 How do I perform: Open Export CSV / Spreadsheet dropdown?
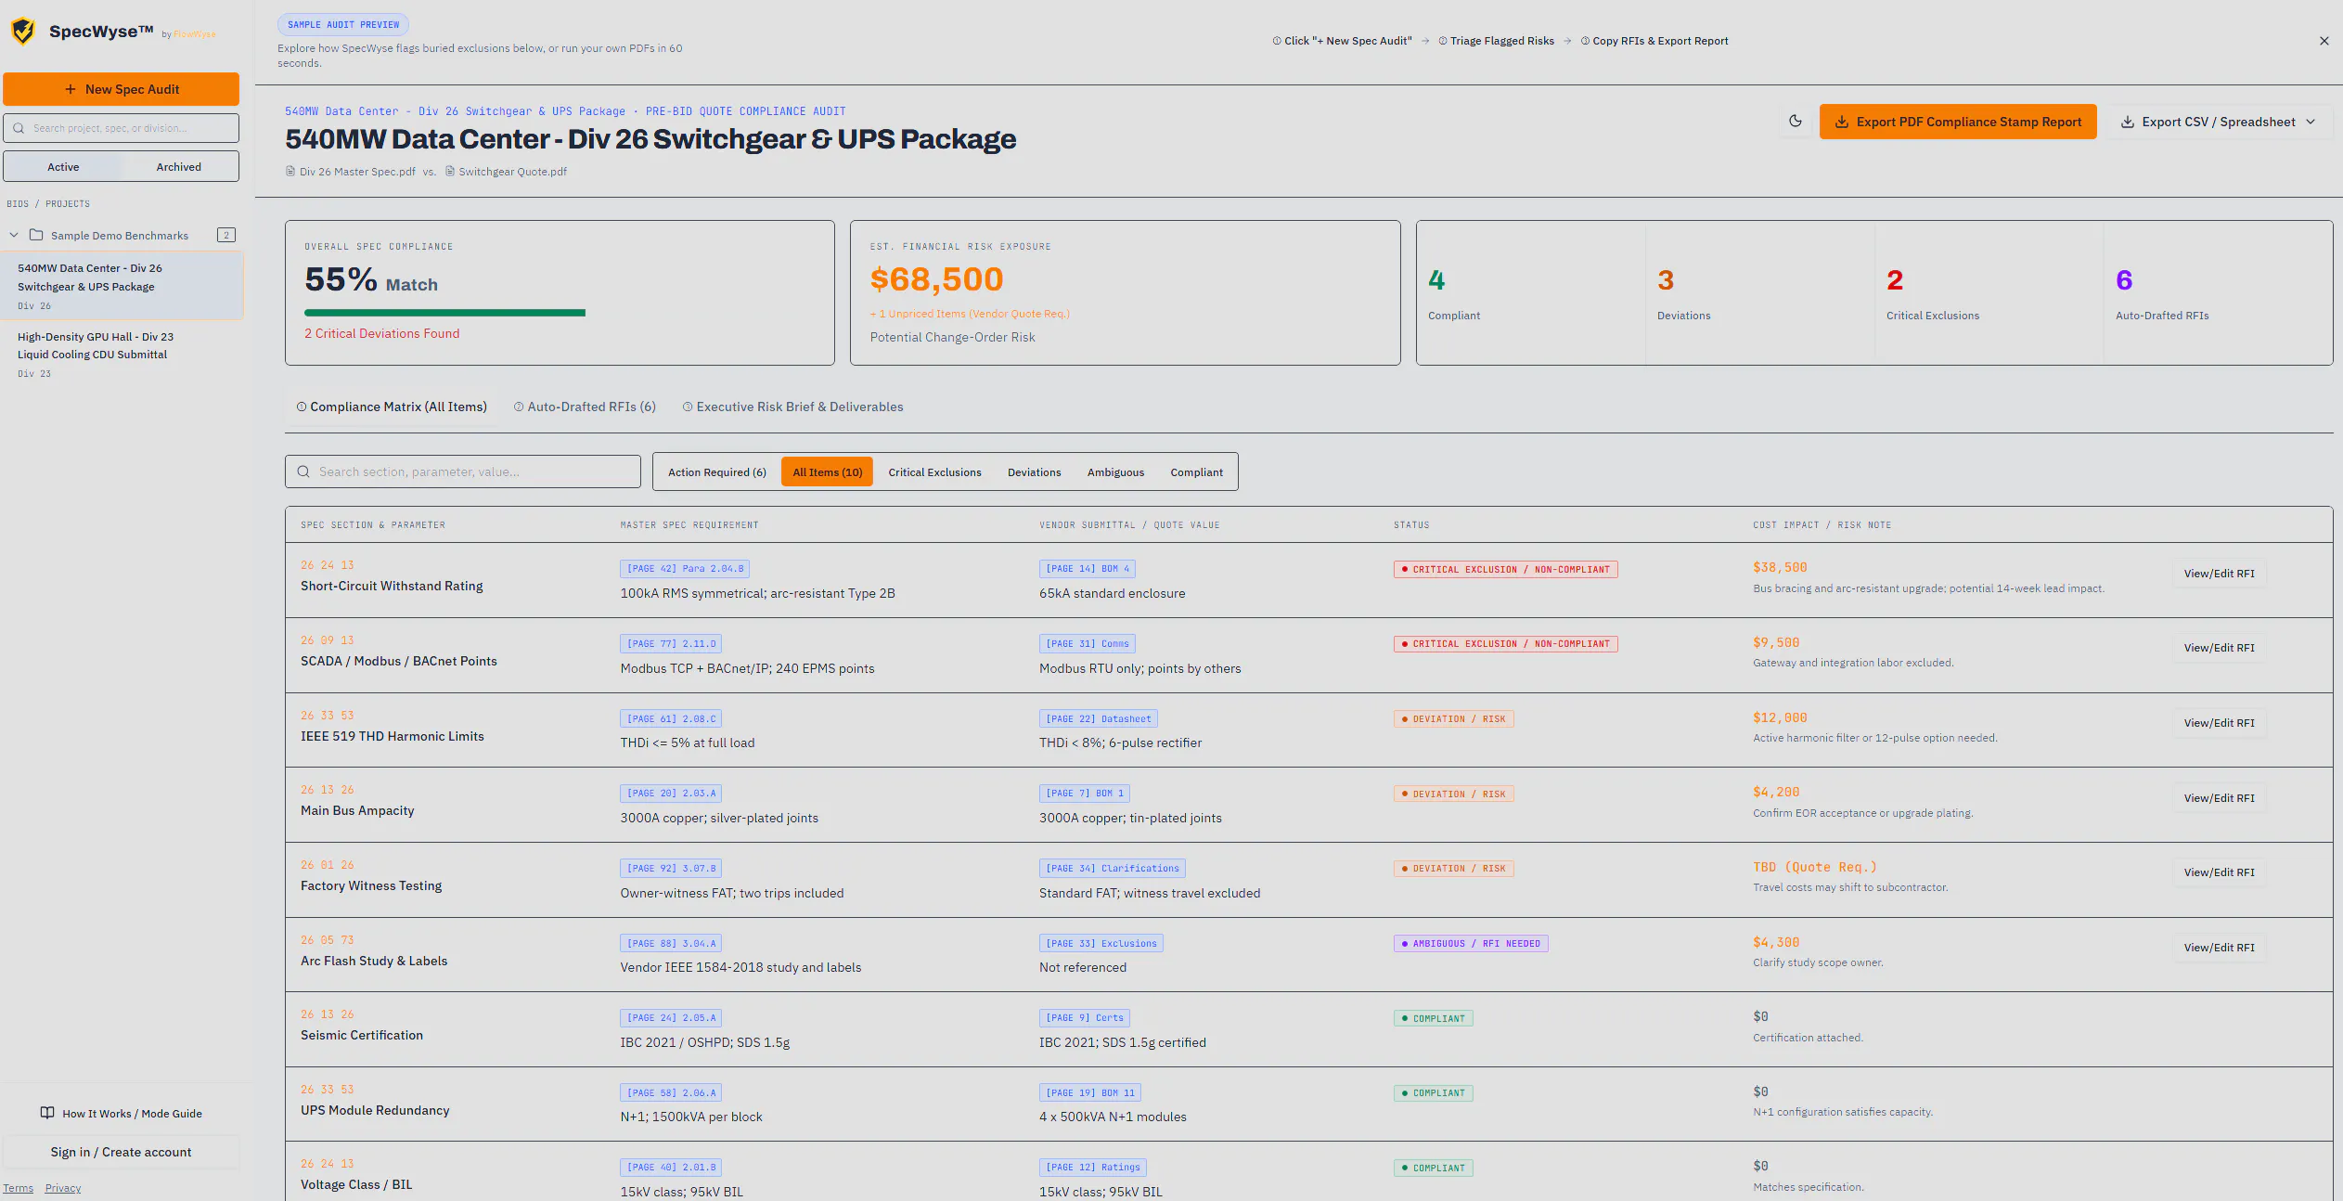[2218, 122]
